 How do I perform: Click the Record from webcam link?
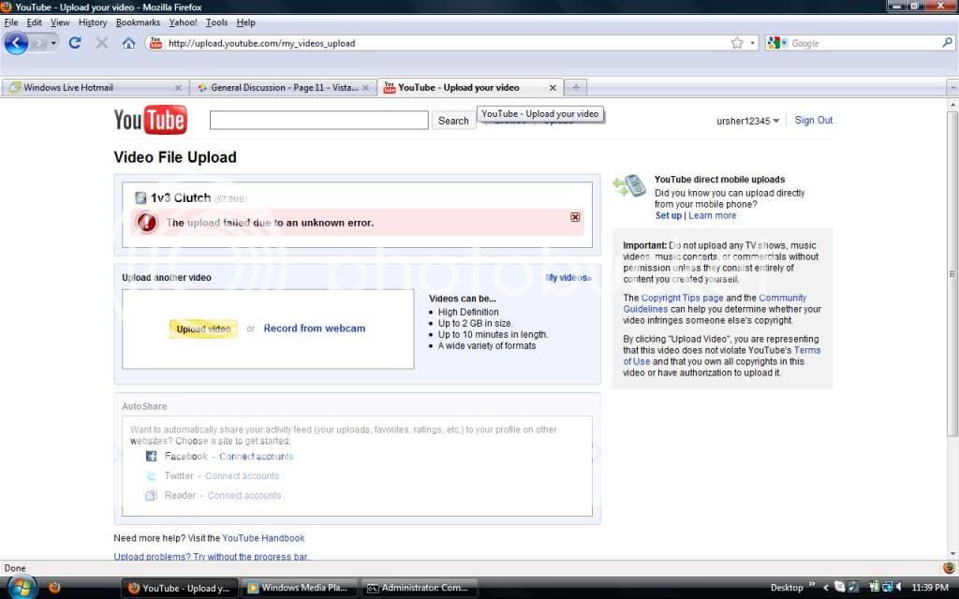click(314, 329)
